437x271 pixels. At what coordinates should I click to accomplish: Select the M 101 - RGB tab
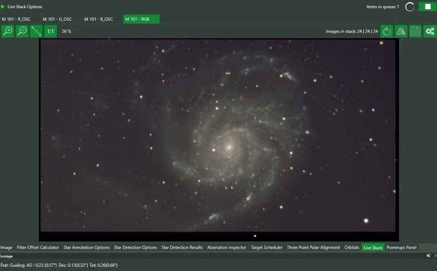pos(141,19)
